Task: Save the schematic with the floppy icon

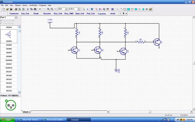Action: click(11, 9)
